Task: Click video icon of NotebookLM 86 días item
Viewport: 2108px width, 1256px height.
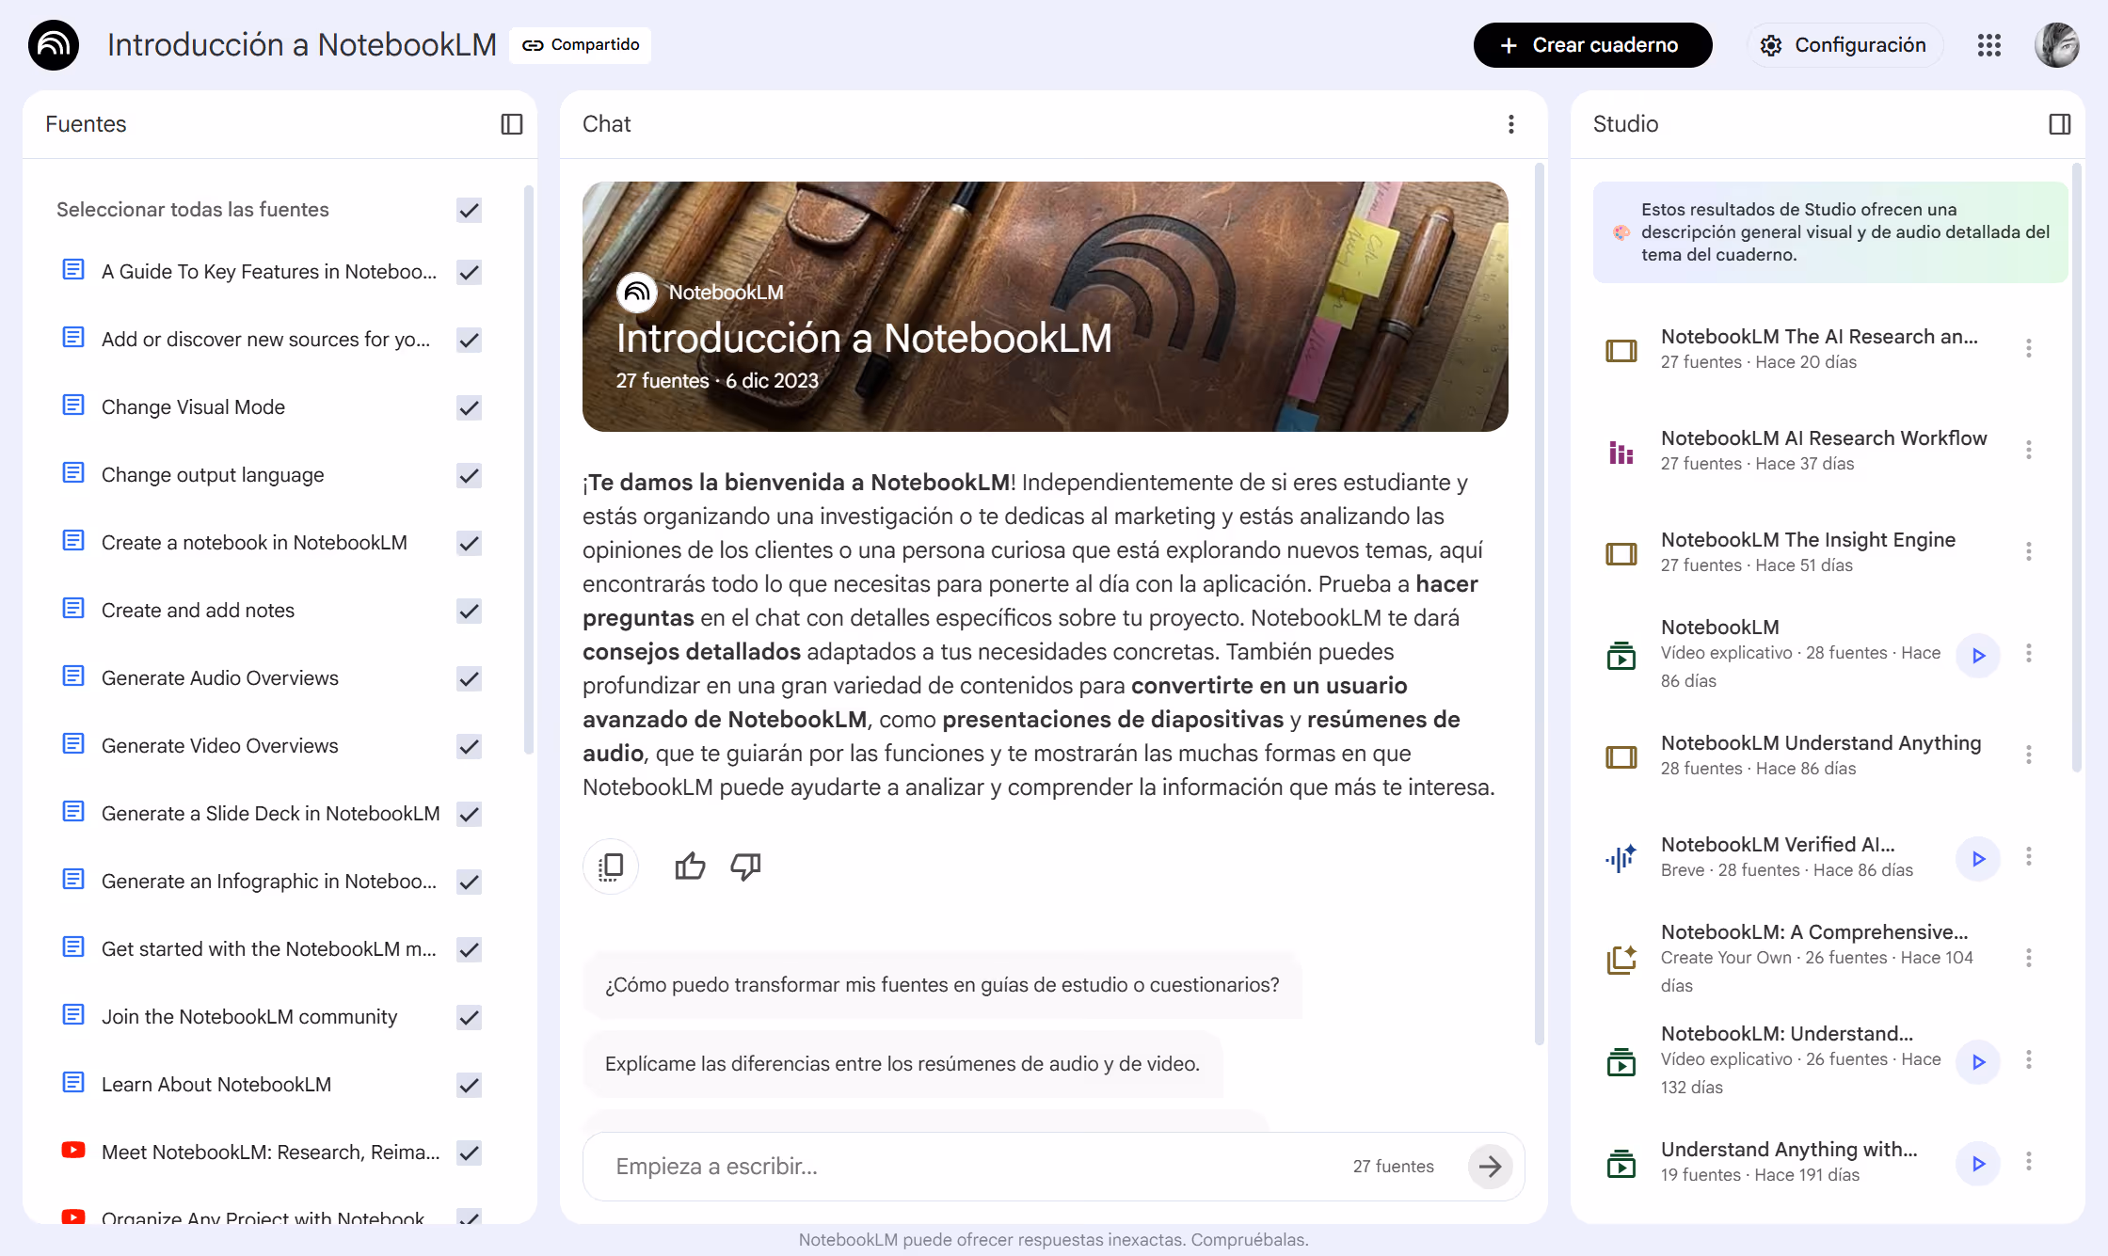Action: pos(1621,656)
